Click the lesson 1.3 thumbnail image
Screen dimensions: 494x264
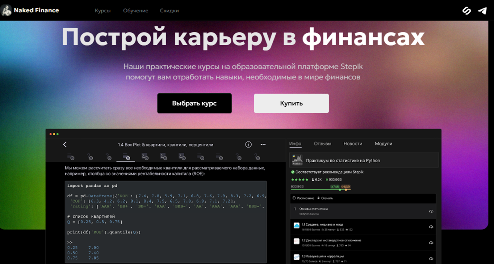pos(296,257)
